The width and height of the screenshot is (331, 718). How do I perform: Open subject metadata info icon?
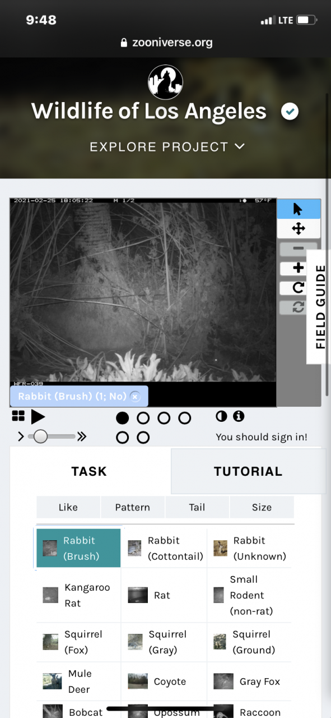pyautogui.click(x=239, y=416)
